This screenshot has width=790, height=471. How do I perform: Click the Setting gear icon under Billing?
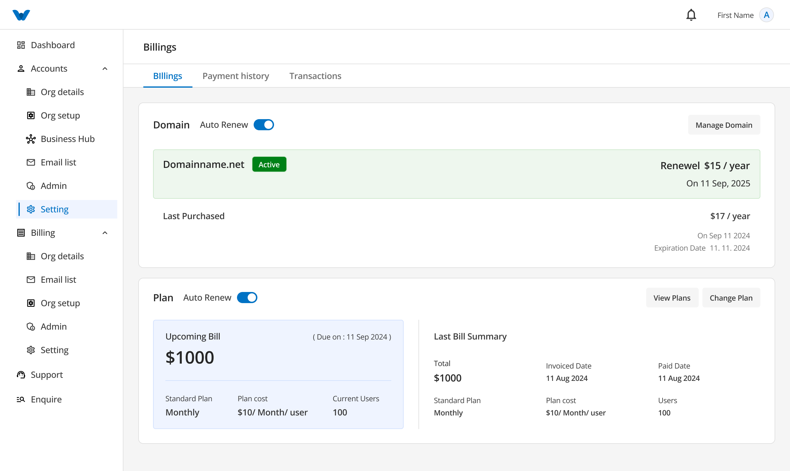[31, 350]
